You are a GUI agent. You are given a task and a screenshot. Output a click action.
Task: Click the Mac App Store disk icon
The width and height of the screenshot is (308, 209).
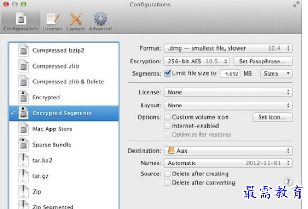coord(23,129)
